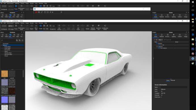Click Add Camera in the front toolbar

[59, 27]
